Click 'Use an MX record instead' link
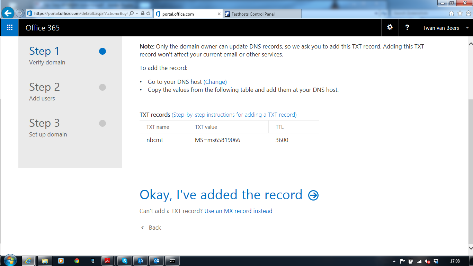Screen dimensions: 473x266 [239, 211]
